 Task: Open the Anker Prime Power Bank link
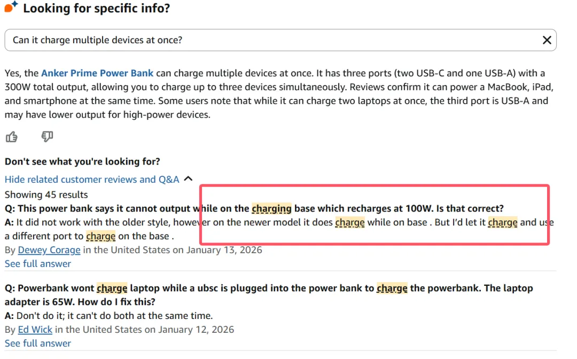point(97,73)
